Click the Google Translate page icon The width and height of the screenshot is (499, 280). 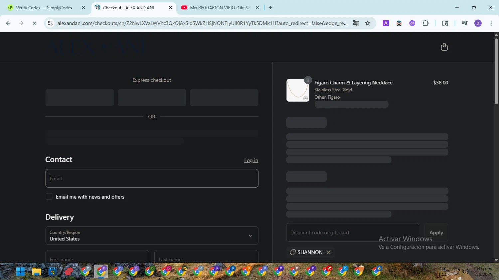[356, 23]
